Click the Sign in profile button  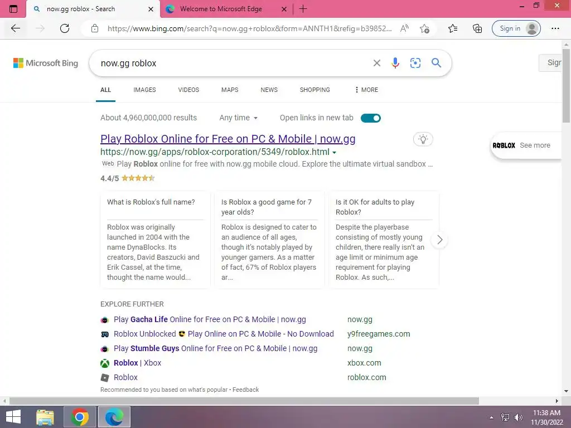pyautogui.click(x=516, y=28)
